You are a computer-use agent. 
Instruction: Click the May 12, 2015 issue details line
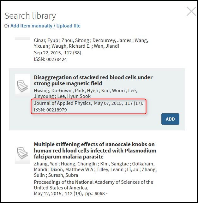click(70, 193)
